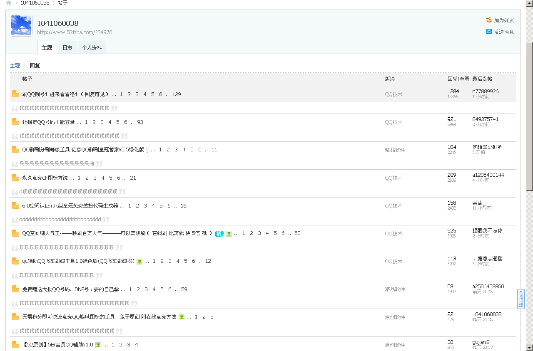533x351 pixels.
Task: Click the home icon in the breadcrumb
Action: (9, 3)
